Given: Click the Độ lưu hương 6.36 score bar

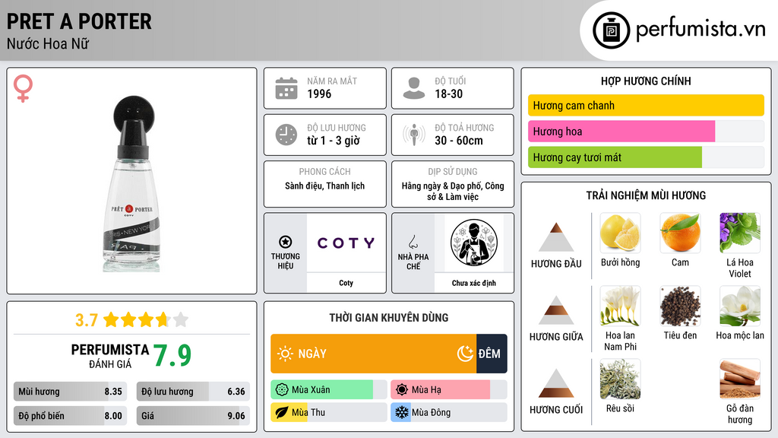Looking at the screenshot, I should [x=193, y=392].
